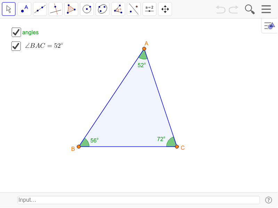This screenshot has width=278, height=208.
Task: Select the Point tool
Action: (x=24, y=9)
